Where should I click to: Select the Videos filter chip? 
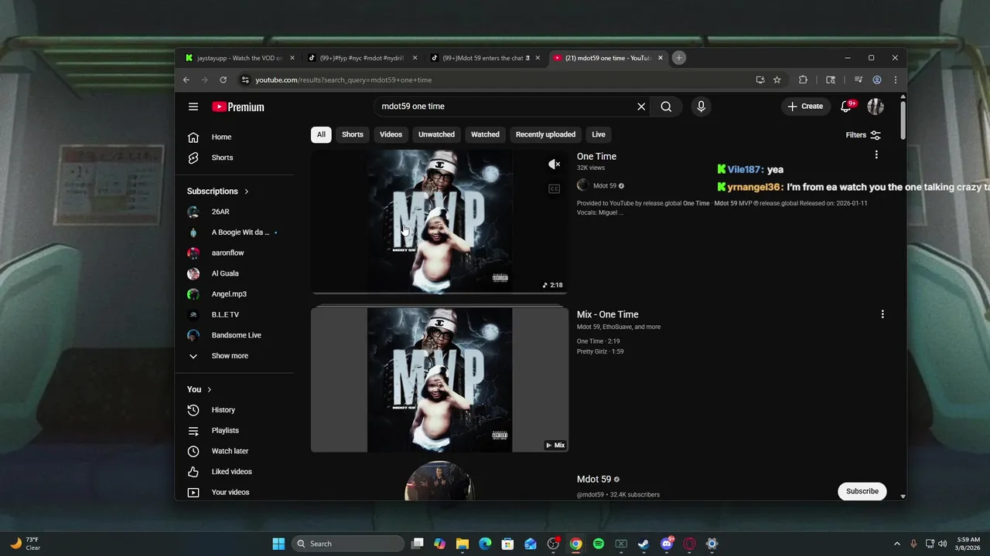[391, 134]
